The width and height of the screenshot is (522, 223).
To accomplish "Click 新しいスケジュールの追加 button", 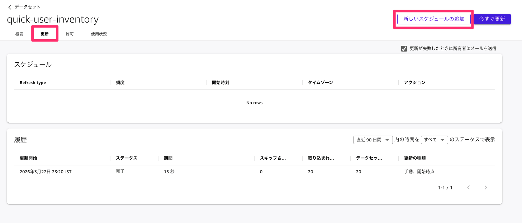I will pyautogui.click(x=433, y=19).
